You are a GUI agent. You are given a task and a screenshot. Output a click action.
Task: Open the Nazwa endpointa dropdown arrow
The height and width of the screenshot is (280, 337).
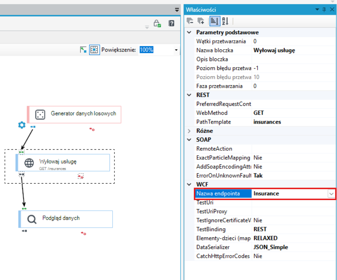click(x=331, y=194)
